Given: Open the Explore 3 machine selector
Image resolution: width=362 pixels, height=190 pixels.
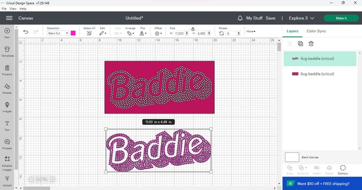Looking at the screenshot, I should pos(301,18).
